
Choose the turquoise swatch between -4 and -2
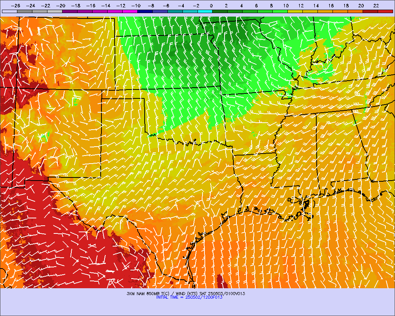pyautogui.click(x=190, y=11)
